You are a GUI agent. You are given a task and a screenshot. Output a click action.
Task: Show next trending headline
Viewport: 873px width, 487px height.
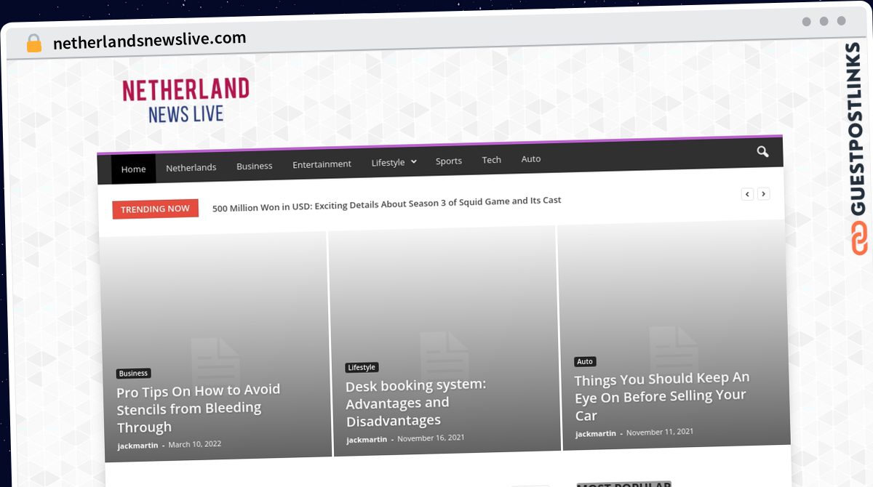(763, 194)
